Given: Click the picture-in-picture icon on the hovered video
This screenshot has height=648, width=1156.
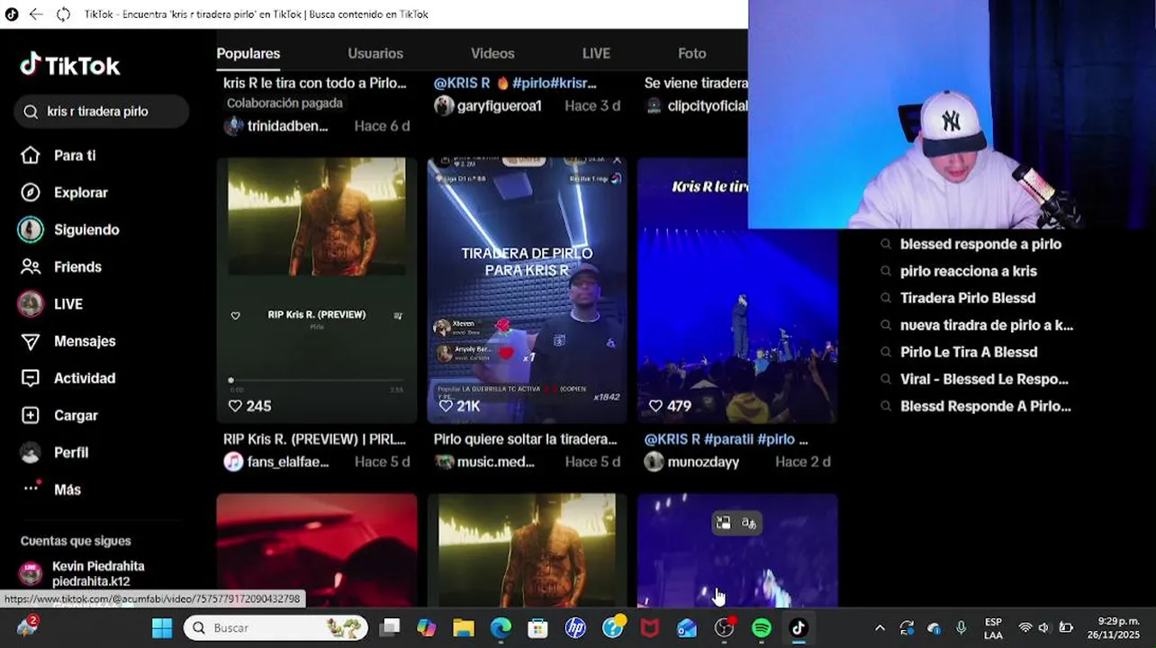Looking at the screenshot, I should tap(723, 523).
